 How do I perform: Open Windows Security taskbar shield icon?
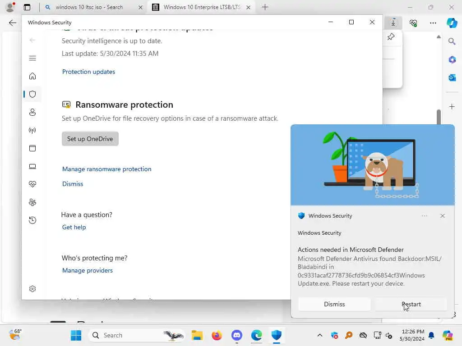pyautogui.click(x=277, y=335)
